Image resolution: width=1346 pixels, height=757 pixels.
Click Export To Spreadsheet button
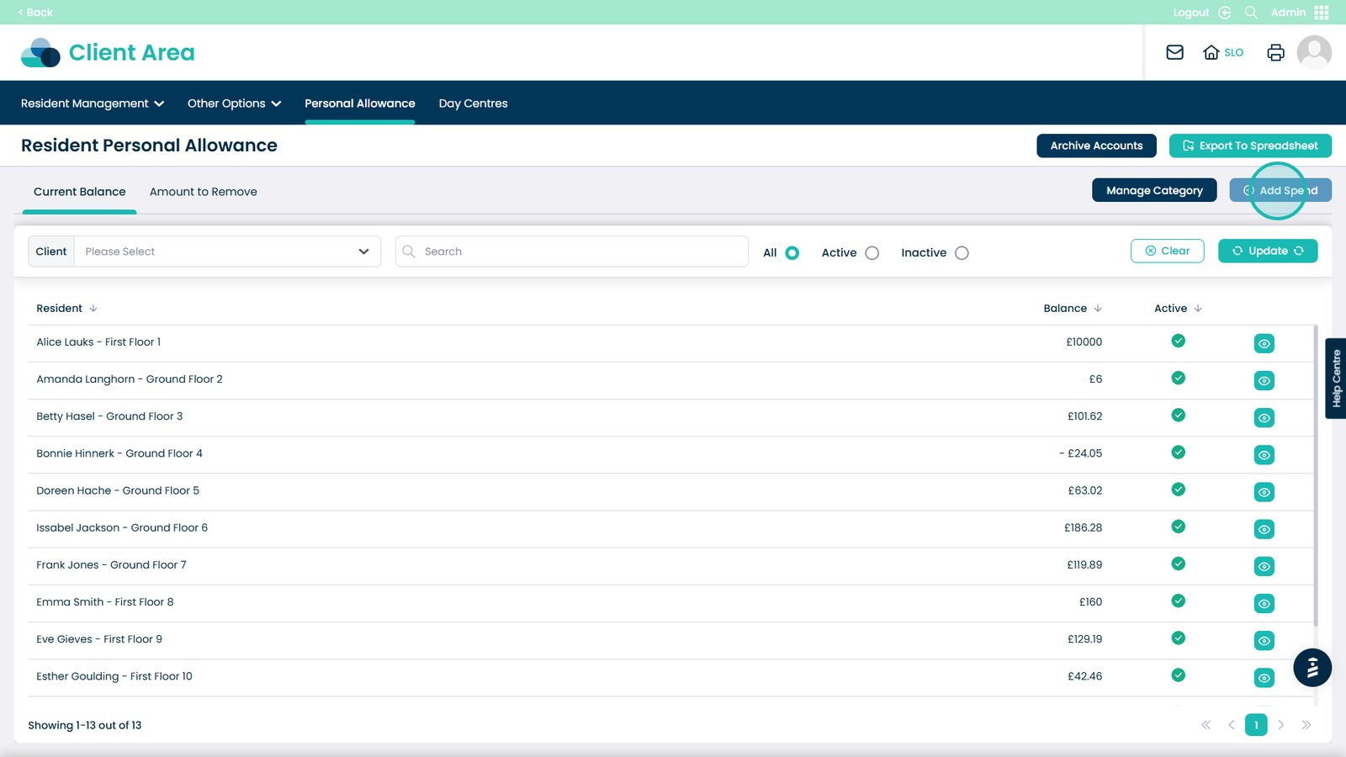point(1249,146)
